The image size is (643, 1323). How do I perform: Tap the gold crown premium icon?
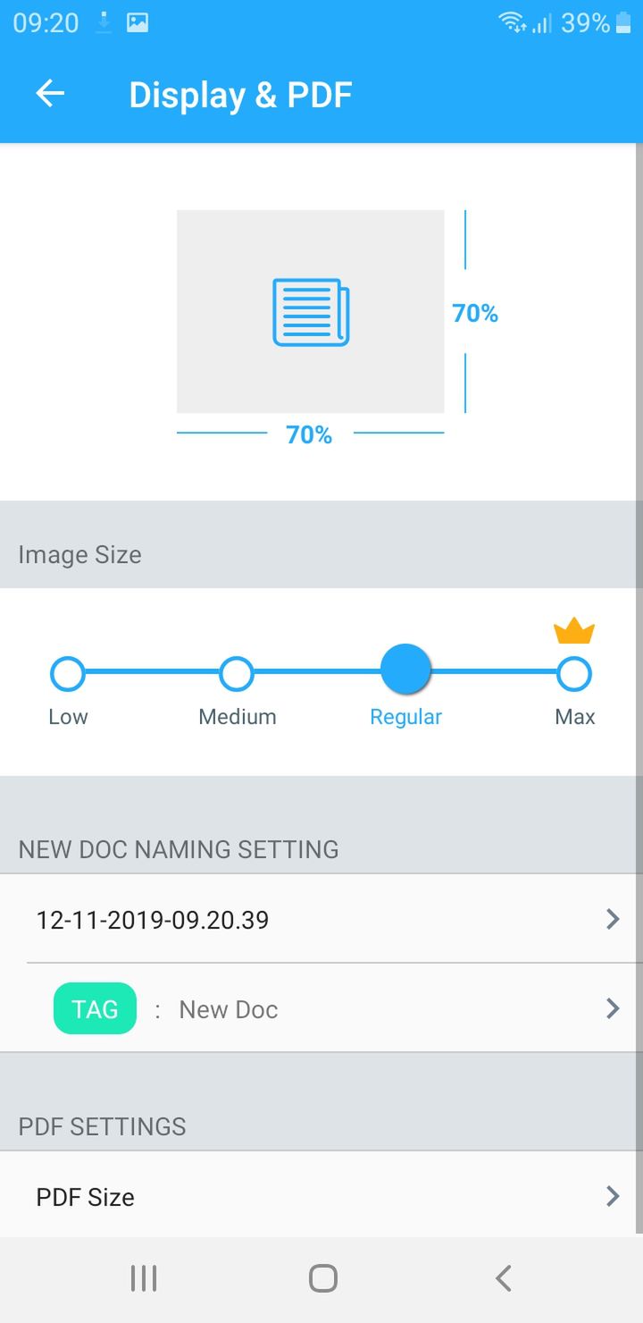[x=574, y=630]
